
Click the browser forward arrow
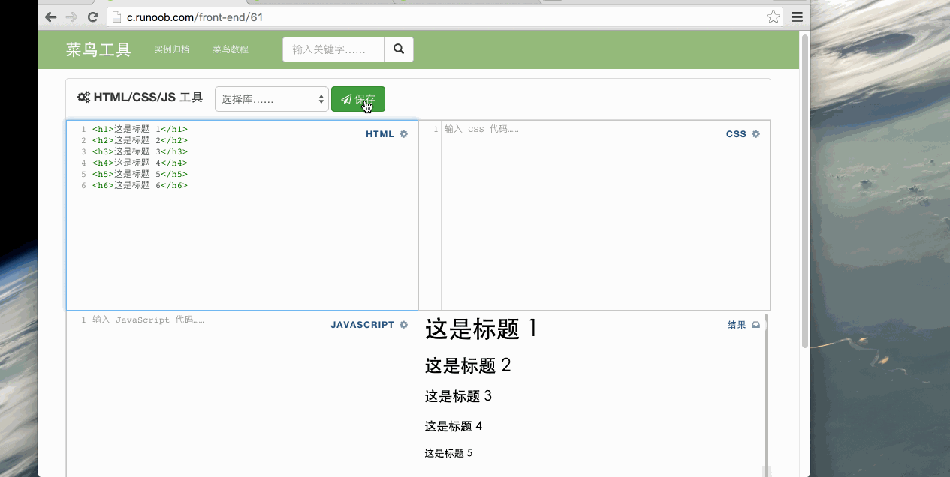tap(71, 16)
